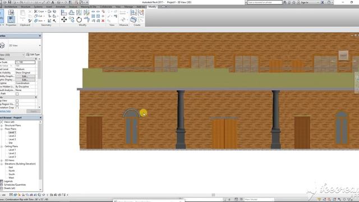Image resolution: width=359 pixels, height=202 pixels.
Task: Collapse the Extents section in Properties
Action: point(36,97)
